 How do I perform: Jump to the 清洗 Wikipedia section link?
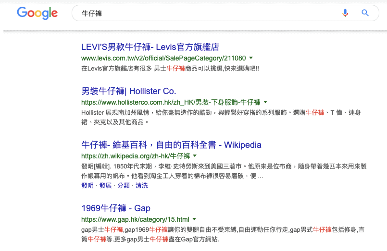(x=141, y=185)
